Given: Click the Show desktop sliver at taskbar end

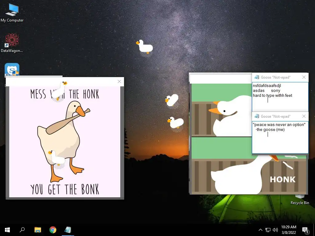Looking at the screenshot, I should pos(314,230).
